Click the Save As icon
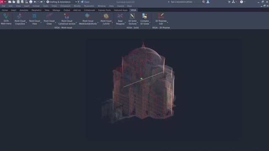This screenshot has width=269, height=151. (x=22, y=2)
